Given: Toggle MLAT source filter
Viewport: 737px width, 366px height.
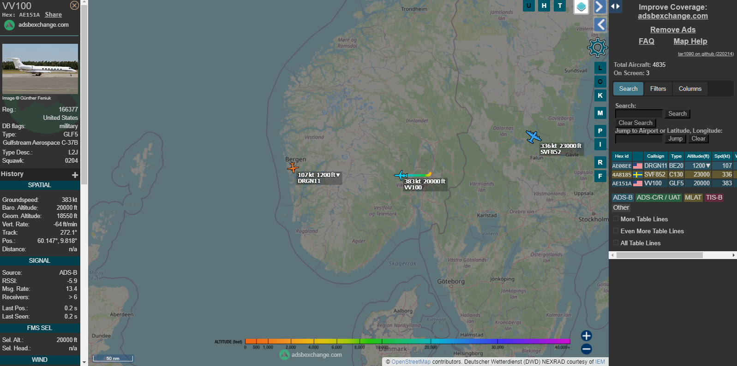Looking at the screenshot, I should click(693, 197).
